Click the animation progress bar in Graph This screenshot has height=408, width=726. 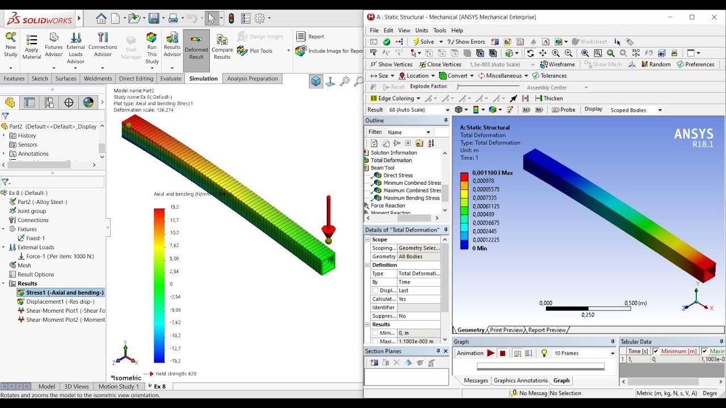tap(541, 366)
